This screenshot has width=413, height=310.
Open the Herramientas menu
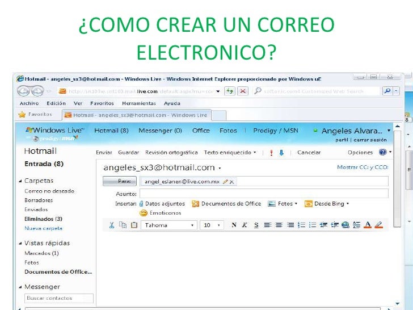tap(139, 103)
